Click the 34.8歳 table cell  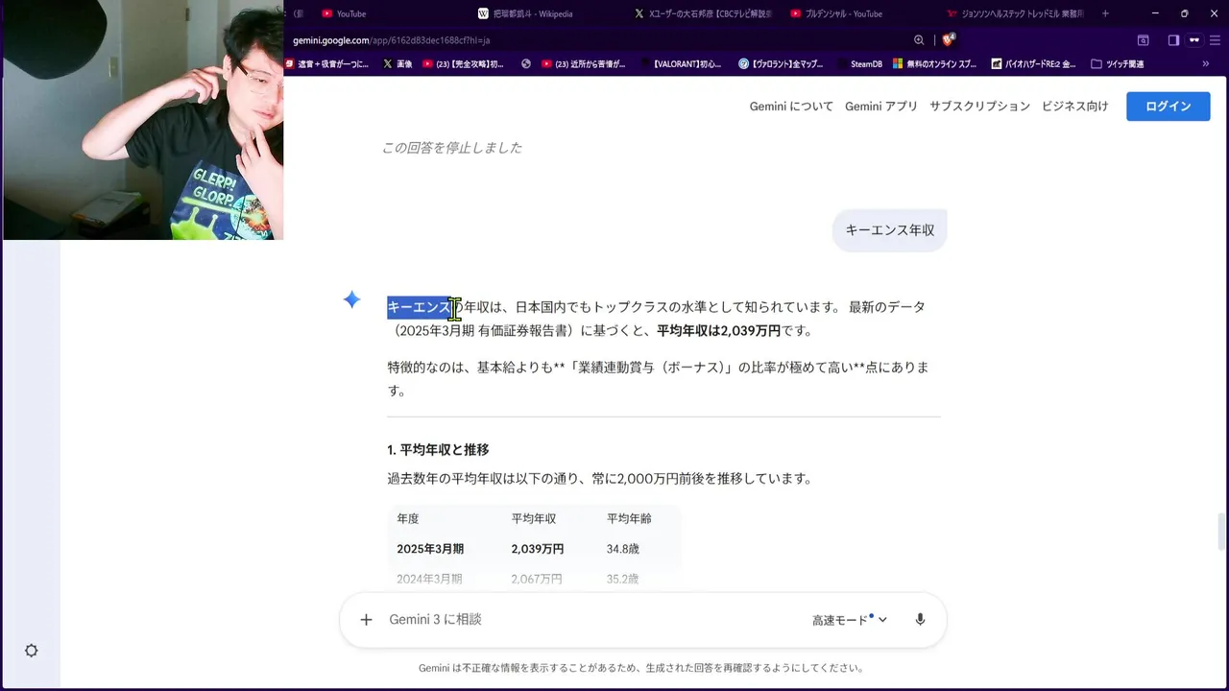[622, 549]
